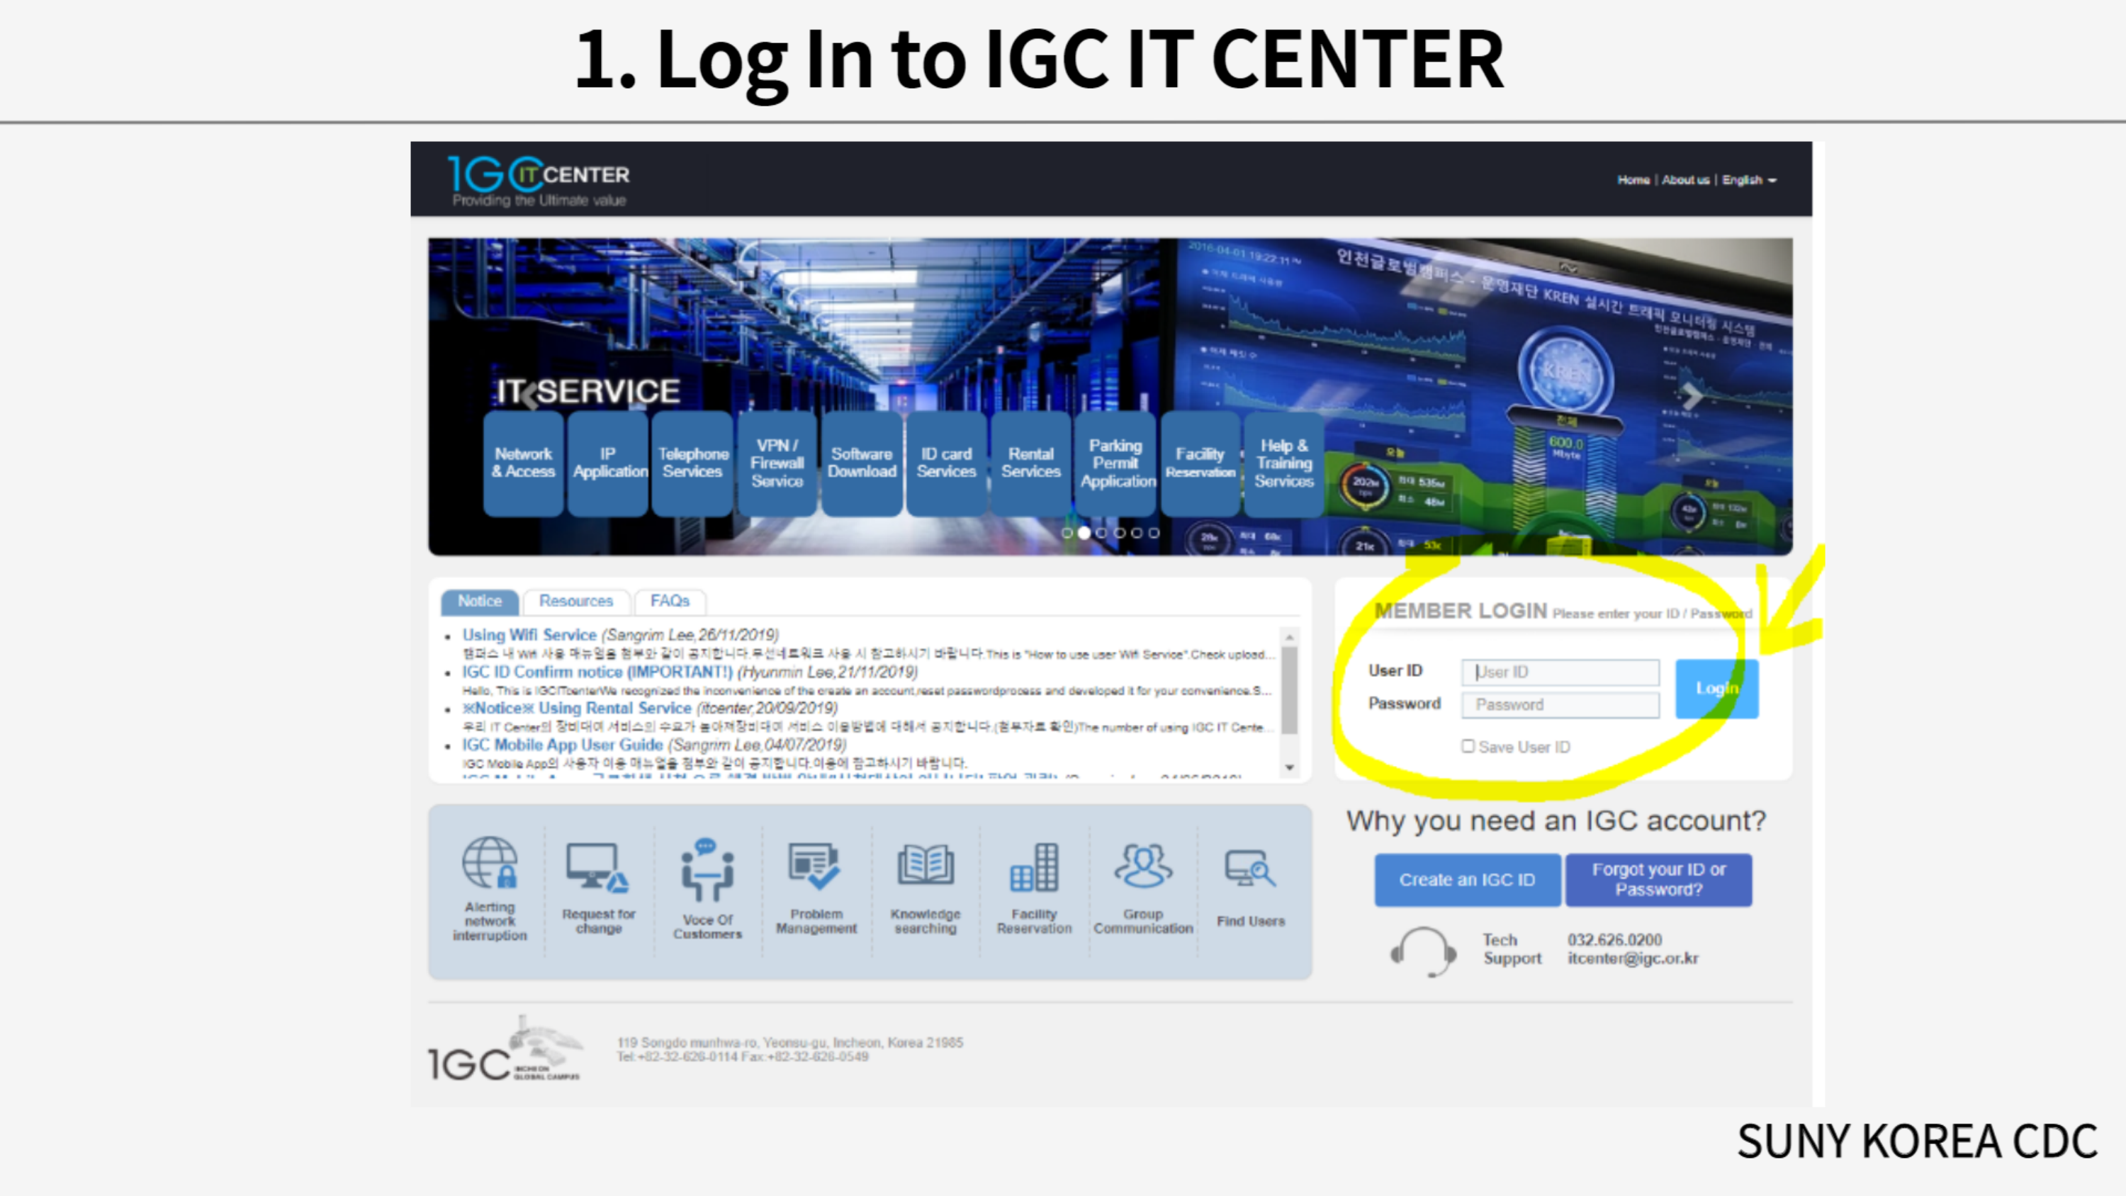This screenshot has height=1196, width=2126.
Task: Click the About us header link
Action: coord(1685,180)
